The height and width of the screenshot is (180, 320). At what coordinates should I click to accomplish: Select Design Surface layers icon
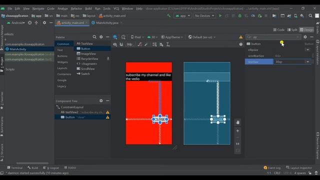tap(115, 37)
